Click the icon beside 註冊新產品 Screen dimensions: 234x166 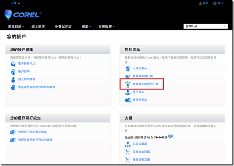coord(128,100)
